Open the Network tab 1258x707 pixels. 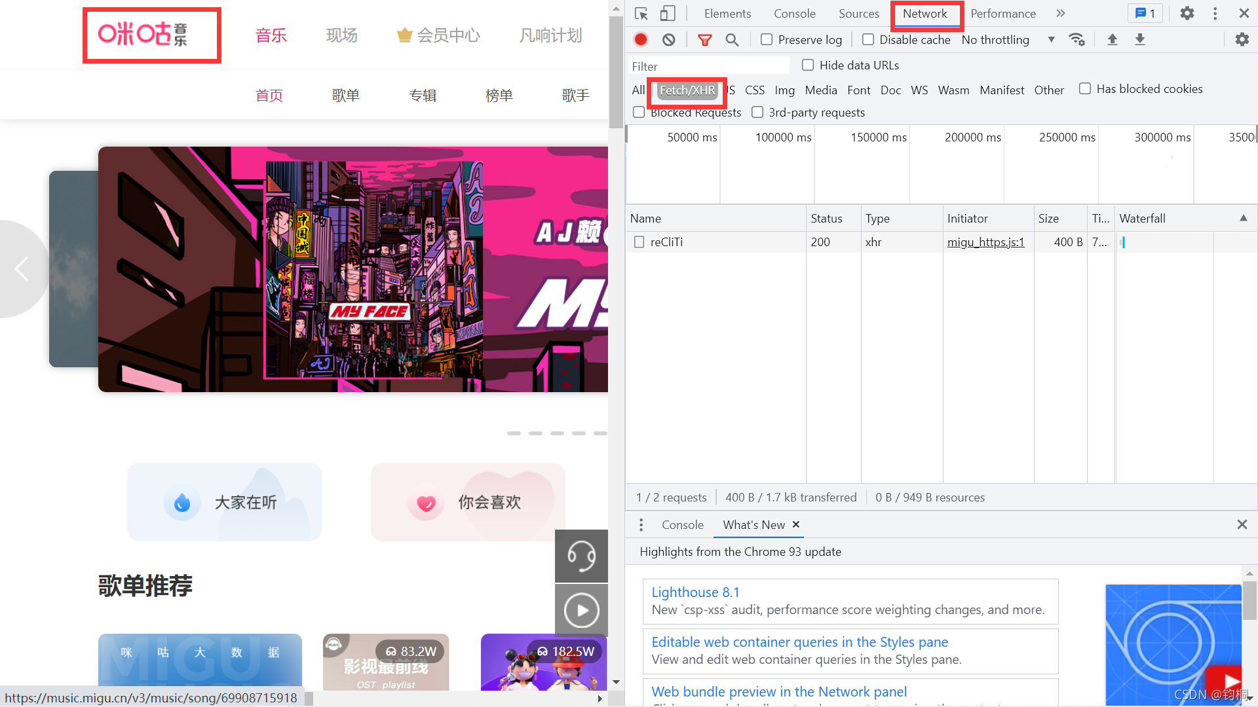click(924, 14)
